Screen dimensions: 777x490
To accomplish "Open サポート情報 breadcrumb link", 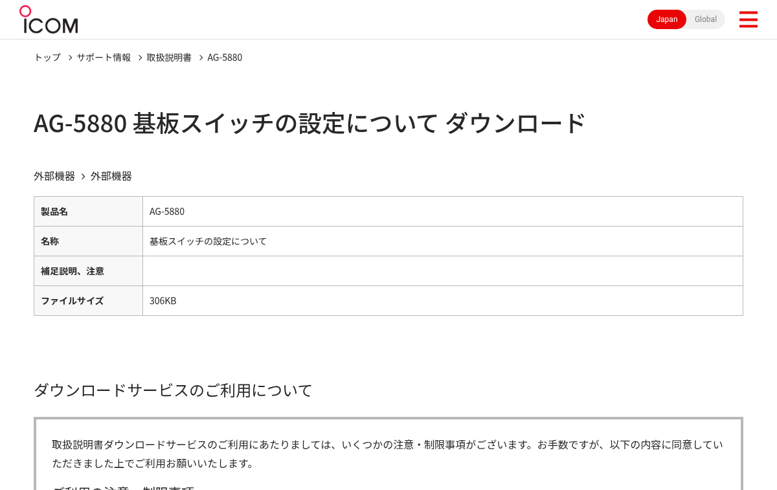I will (x=104, y=57).
